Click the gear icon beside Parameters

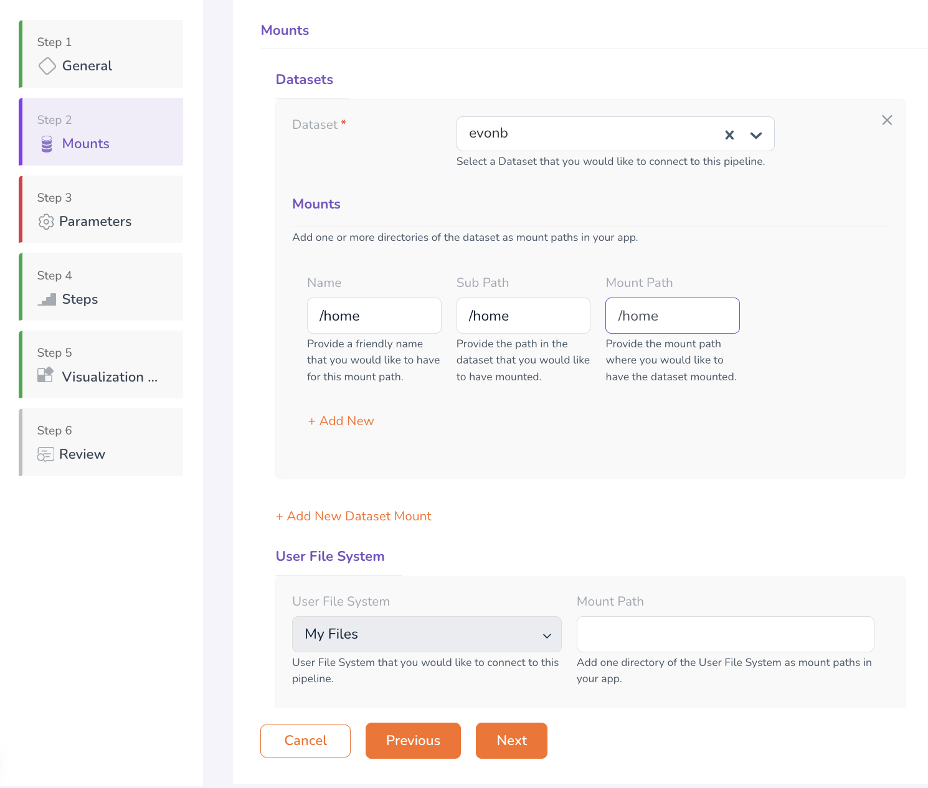tap(45, 222)
